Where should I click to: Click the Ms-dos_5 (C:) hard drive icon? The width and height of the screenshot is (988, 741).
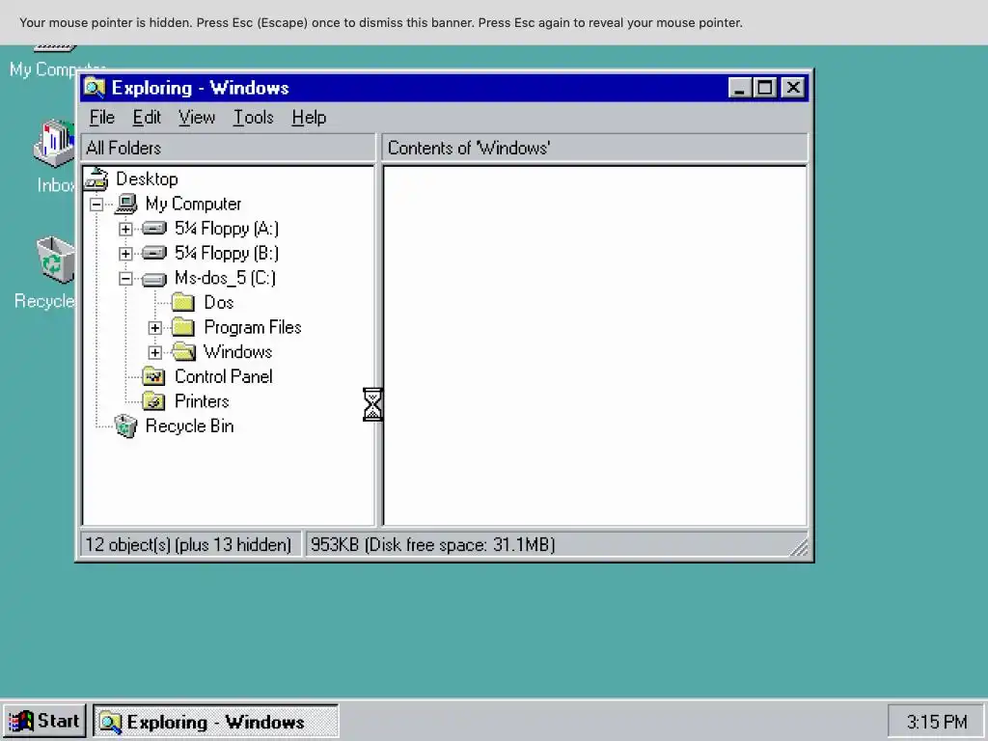click(x=154, y=278)
